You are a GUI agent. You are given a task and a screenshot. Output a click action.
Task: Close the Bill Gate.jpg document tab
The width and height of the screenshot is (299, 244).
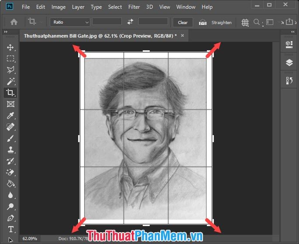[x=182, y=35]
